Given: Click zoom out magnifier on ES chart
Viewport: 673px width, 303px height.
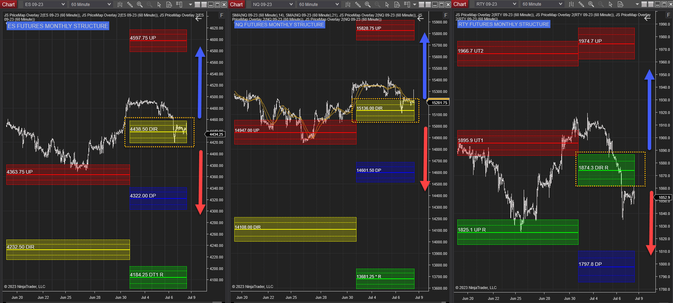Looking at the screenshot, I should pos(149,4).
